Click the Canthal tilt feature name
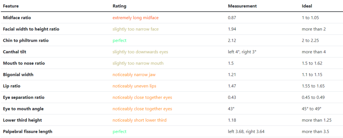343x138 pixels. 14,52
